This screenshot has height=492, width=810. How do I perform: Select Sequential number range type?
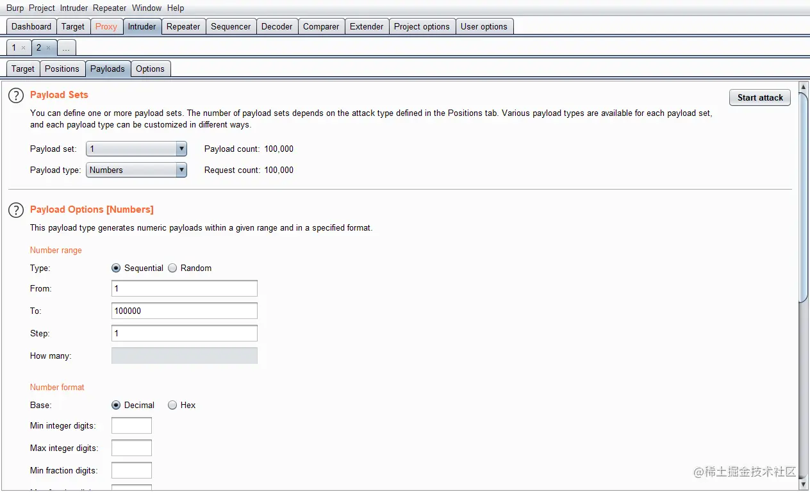[x=116, y=268]
